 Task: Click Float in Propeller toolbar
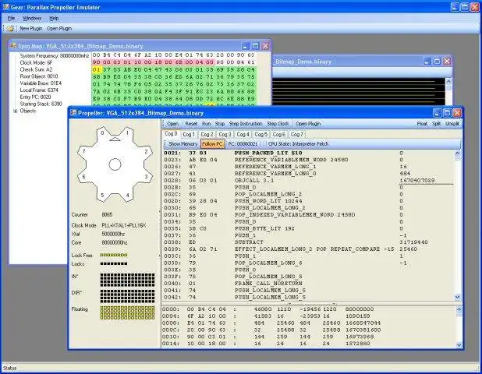(x=422, y=123)
